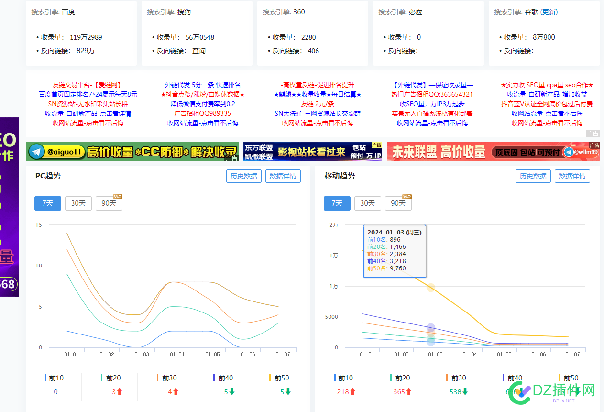Open 历史数据 in 移动趋势 panel
Screen dimensions: 604x412
point(533,176)
